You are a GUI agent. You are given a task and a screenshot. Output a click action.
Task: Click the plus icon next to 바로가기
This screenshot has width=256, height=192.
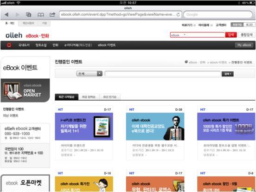click(x=195, y=25)
